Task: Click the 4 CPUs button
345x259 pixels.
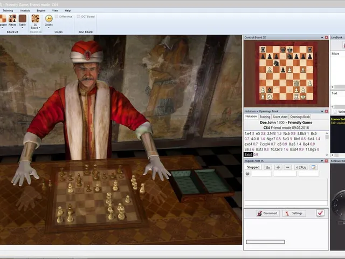Action: [301, 167]
